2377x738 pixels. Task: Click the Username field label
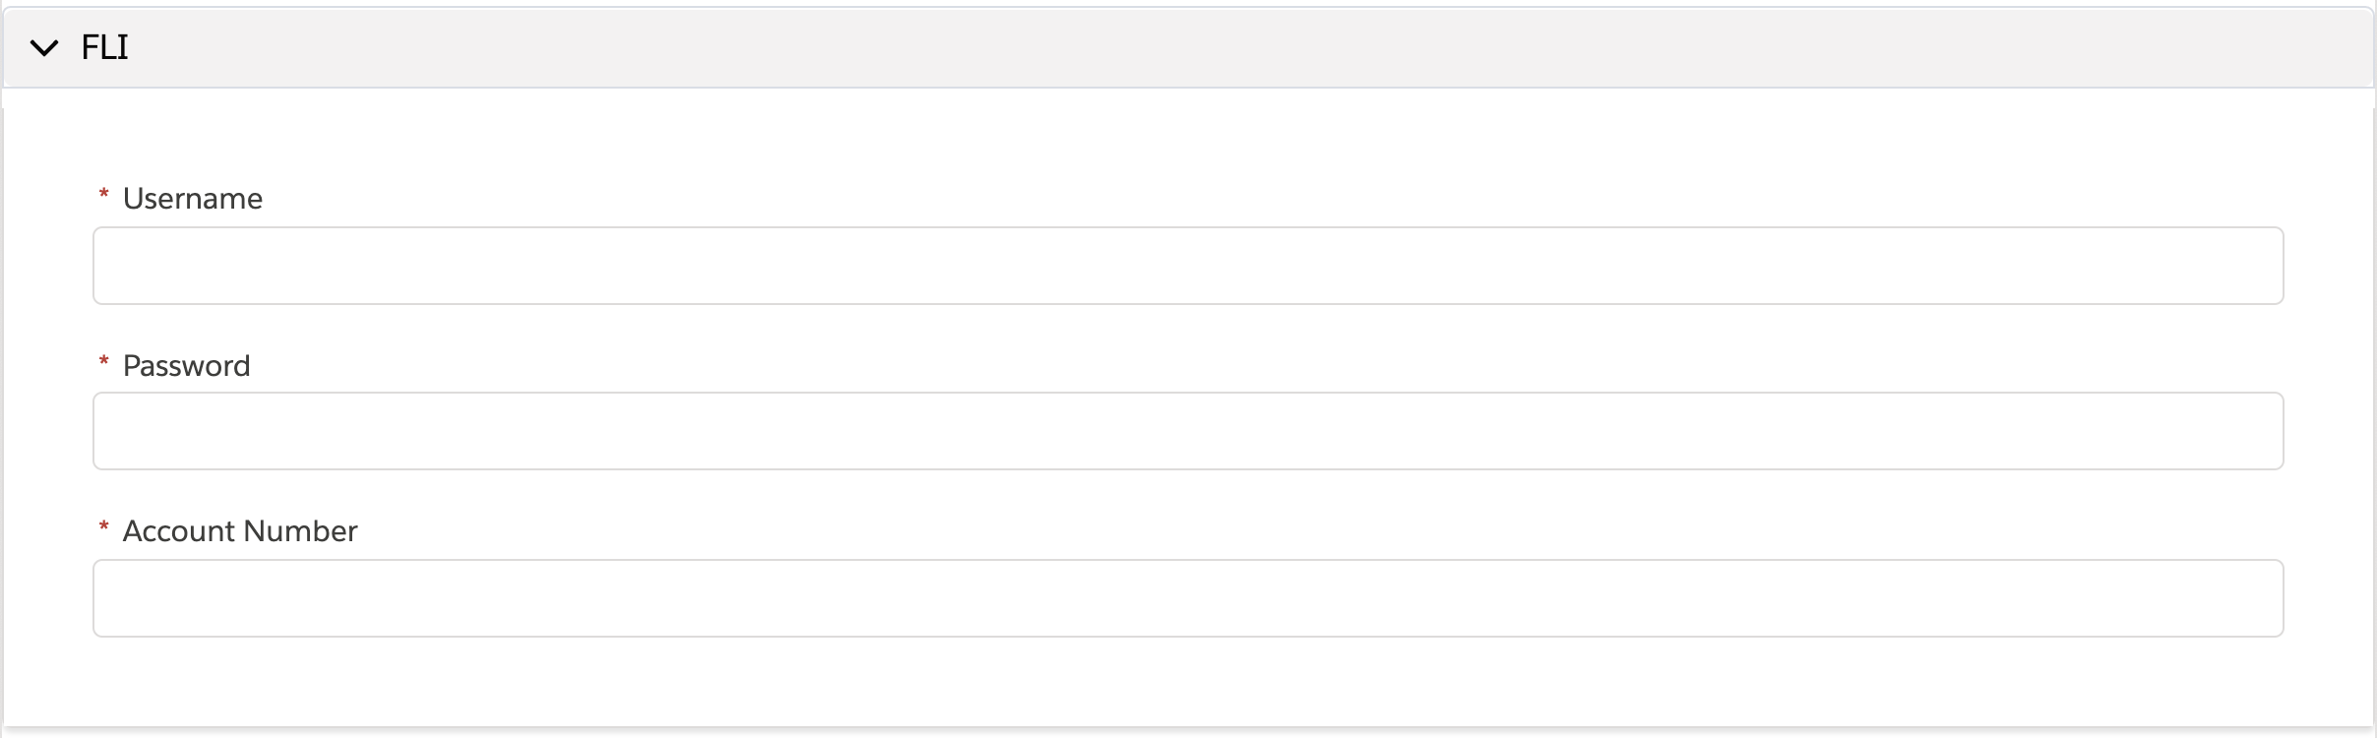(192, 199)
